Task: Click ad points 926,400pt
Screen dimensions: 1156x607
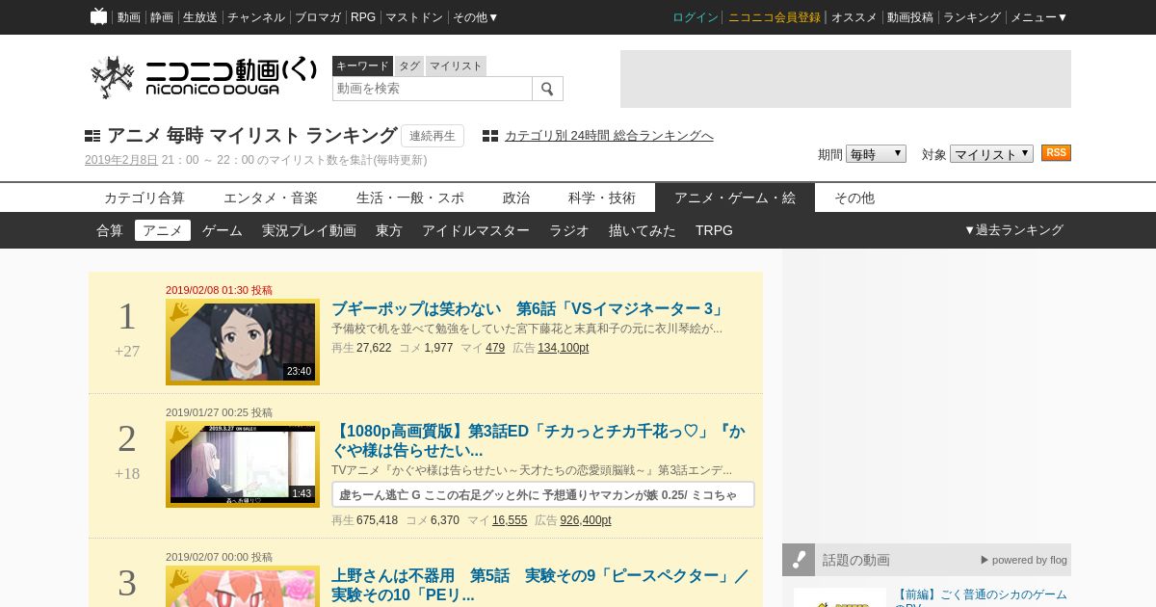Action: click(x=586, y=520)
